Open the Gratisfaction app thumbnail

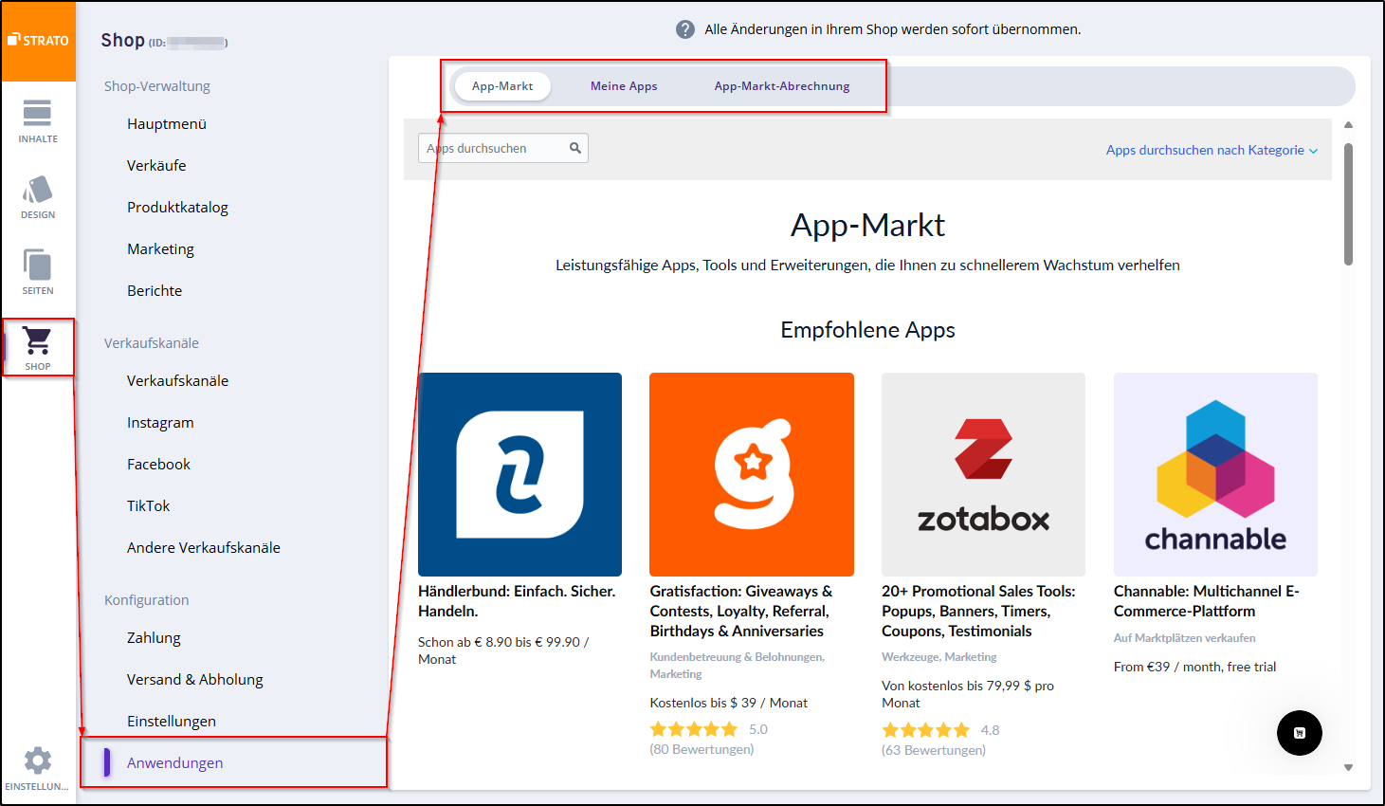[x=752, y=474]
